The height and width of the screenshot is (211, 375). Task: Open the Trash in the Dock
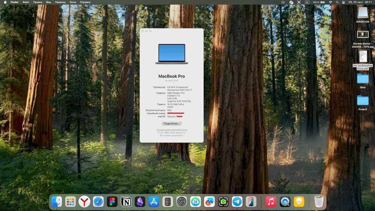click(x=318, y=201)
